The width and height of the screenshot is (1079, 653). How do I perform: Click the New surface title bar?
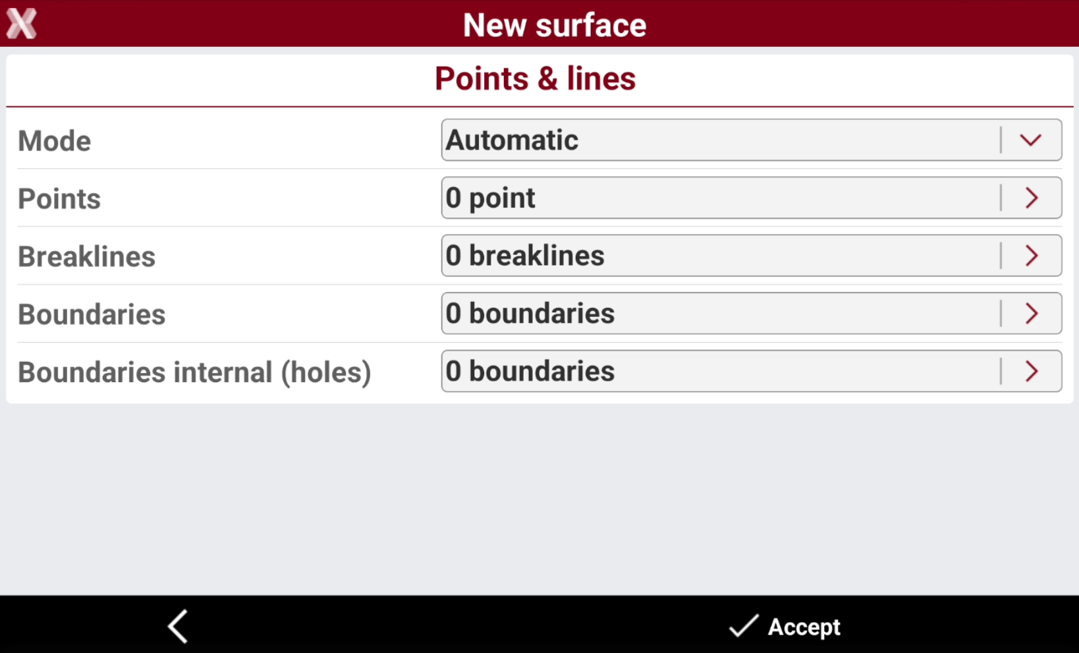tap(555, 25)
